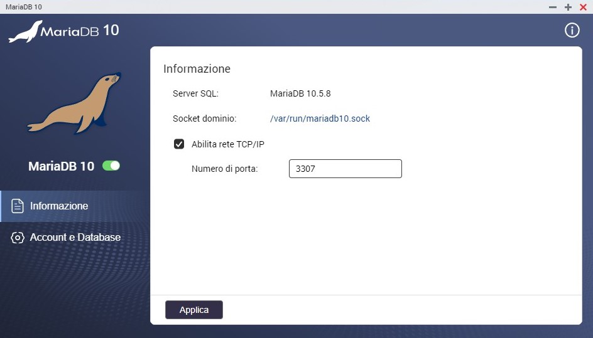Click the Numero di porta label
Screen dimensions: 593x338
(x=225, y=169)
